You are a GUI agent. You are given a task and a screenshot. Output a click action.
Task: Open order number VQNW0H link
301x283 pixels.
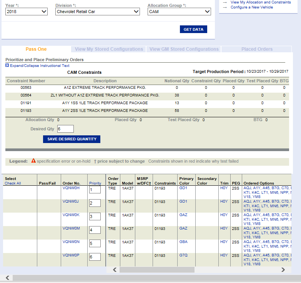[x=71, y=188]
